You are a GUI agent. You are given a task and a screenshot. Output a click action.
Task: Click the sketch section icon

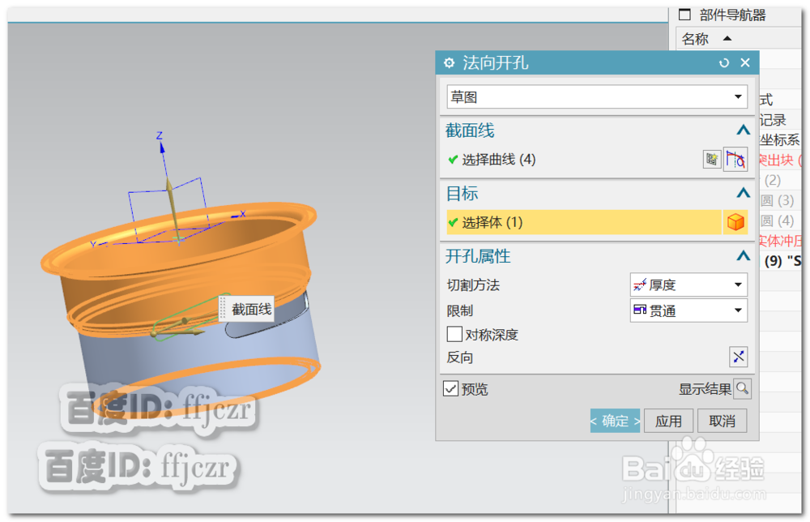click(x=711, y=159)
